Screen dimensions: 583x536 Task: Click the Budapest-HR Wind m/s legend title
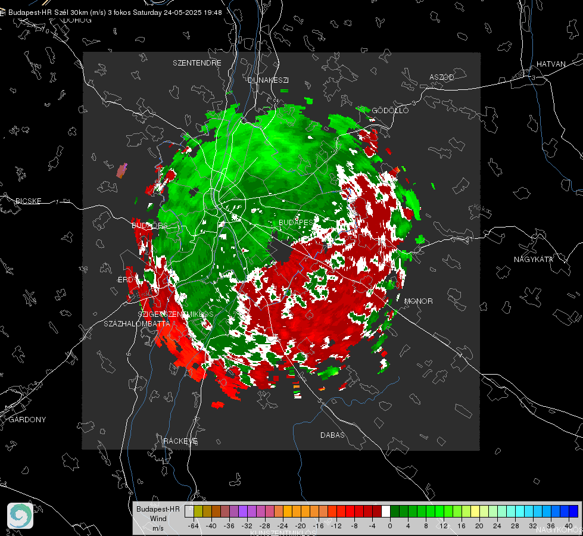(x=158, y=519)
